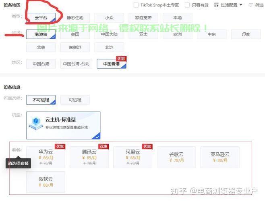The image size is (265, 202).
Task: Tick the 只看有货 checkbox
Action: point(187,5)
